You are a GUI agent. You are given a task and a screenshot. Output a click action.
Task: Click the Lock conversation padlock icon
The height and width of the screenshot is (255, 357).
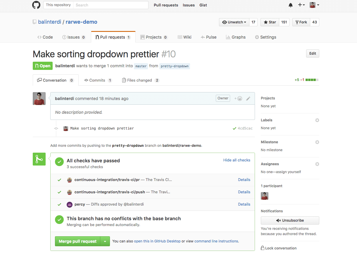pos(262,248)
